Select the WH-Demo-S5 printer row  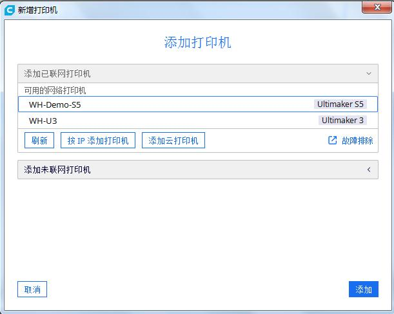(198, 104)
